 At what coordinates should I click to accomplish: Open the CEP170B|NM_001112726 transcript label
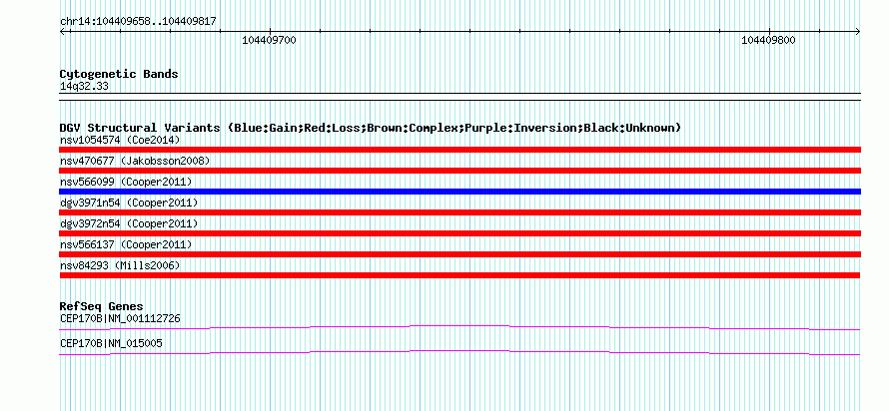pyautogui.click(x=120, y=318)
